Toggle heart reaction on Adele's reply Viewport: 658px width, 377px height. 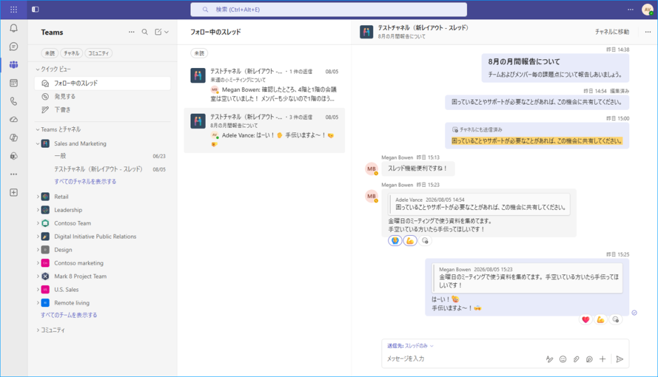pos(586,320)
